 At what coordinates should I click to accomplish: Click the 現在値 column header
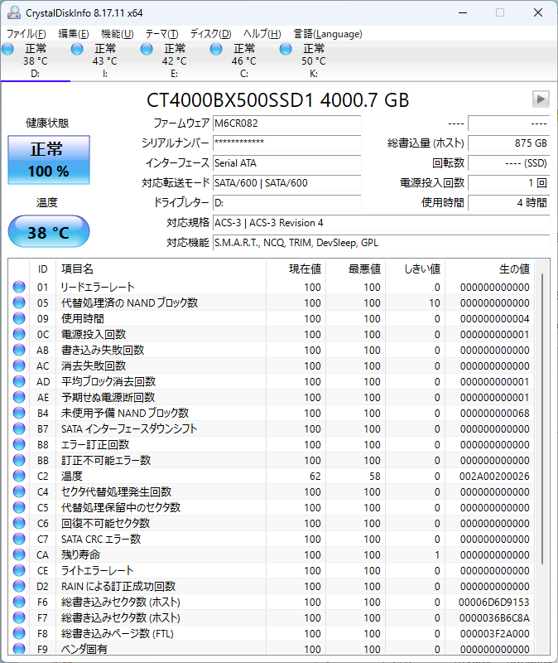click(x=296, y=269)
